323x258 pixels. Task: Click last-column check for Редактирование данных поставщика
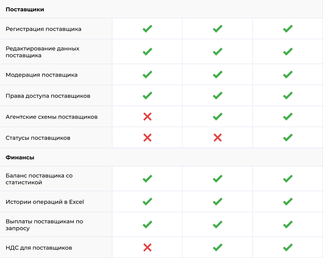[288, 52]
